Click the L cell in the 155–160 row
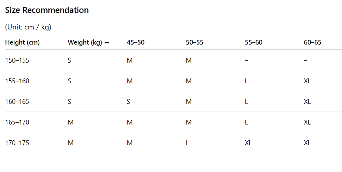342x172 pixels. (246, 81)
